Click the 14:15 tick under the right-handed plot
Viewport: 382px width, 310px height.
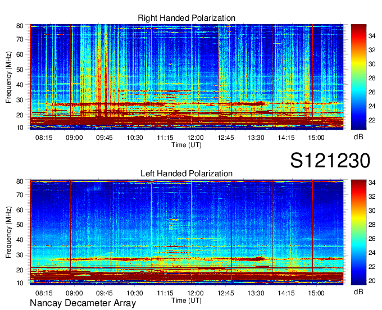pos(286,138)
